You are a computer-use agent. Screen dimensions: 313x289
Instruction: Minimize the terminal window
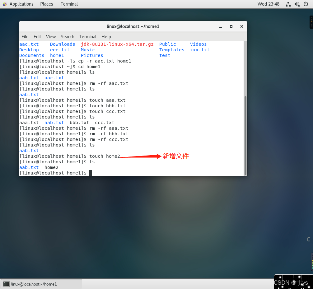coord(221,26)
